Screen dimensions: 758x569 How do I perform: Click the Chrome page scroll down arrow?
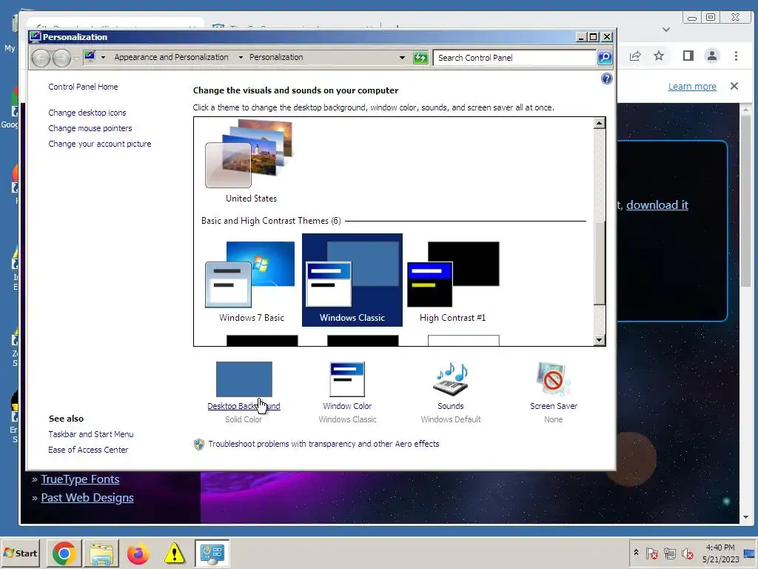pos(745,517)
